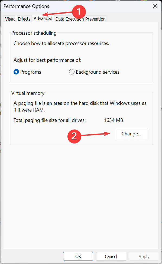
Task: Click the red number 2 annotation circle
Action: click(x=74, y=136)
